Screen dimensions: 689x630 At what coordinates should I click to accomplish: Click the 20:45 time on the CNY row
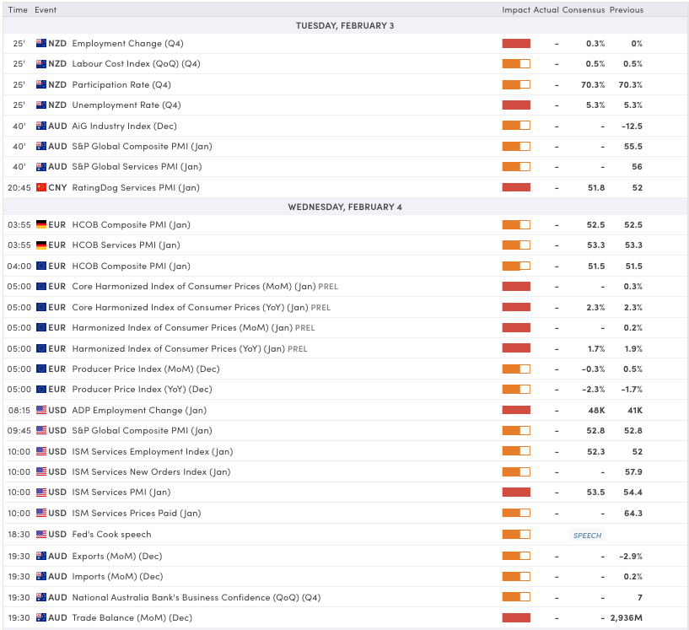point(19,187)
